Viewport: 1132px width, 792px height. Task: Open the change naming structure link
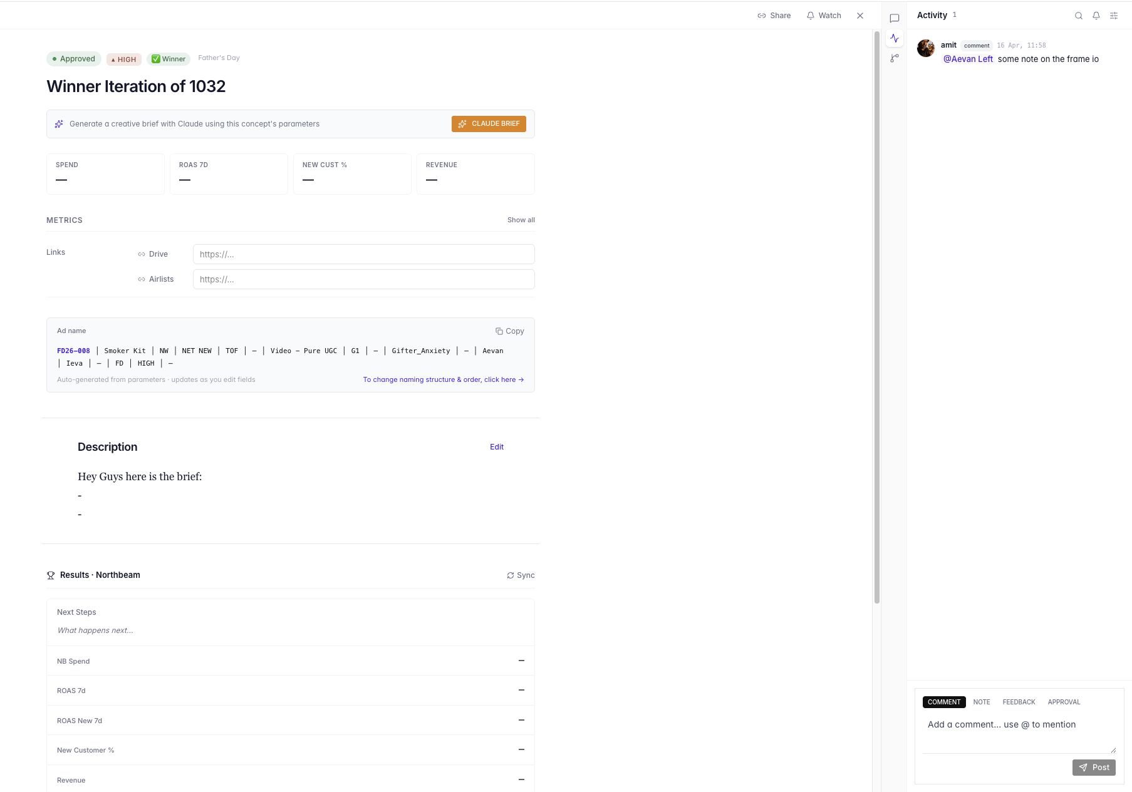coord(443,379)
